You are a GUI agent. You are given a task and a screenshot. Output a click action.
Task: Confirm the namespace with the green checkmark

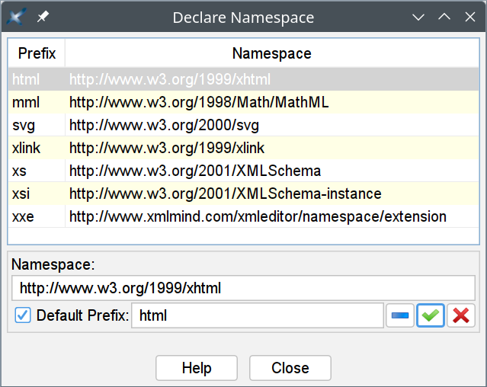[x=430, y=315]
